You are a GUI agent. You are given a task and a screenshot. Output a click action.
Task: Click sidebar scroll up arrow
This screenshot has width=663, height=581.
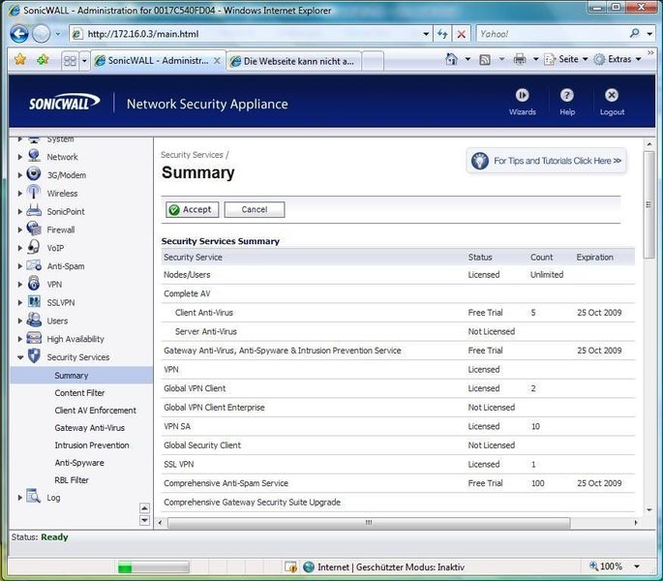pos(144,507)
